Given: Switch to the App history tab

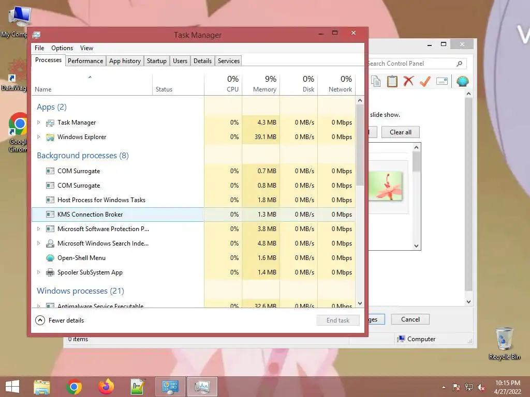Looking at the screenshot, I should 125,61.
